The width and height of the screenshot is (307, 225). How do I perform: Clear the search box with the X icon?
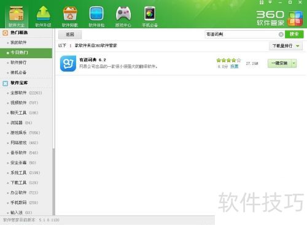281,34
